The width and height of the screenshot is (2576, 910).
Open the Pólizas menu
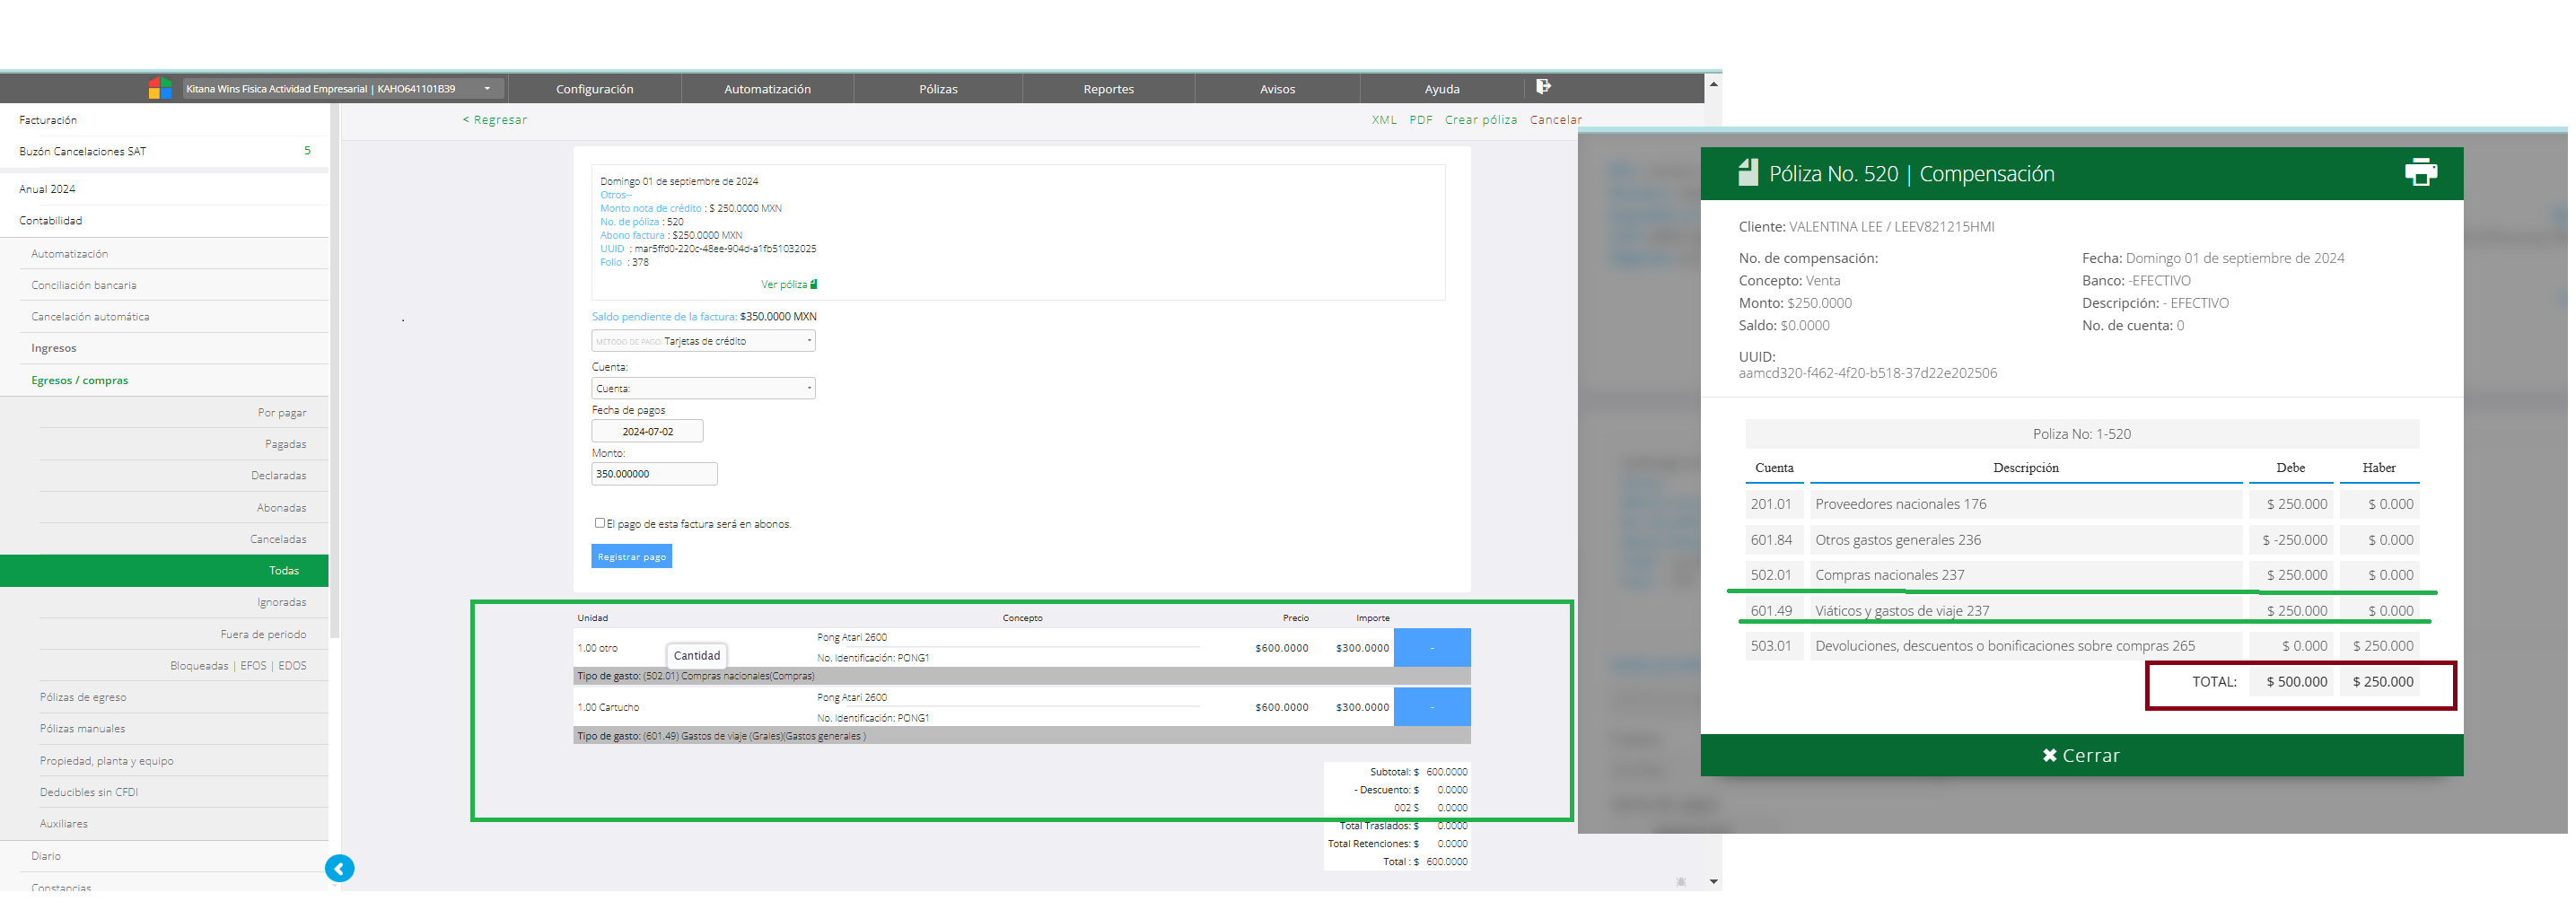(x=937, y=89)
